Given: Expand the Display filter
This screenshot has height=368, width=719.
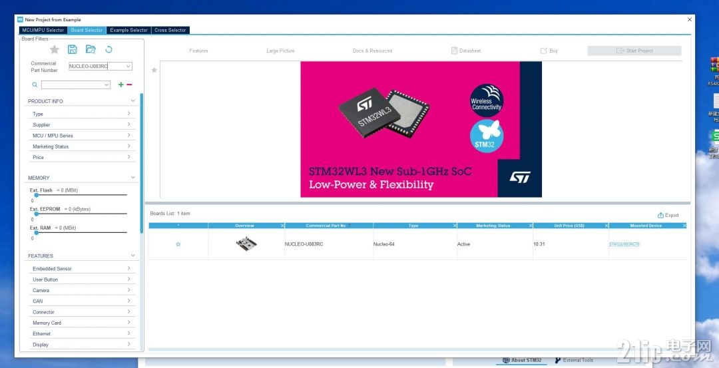Looking at the screenshot, I should [82, 345].
